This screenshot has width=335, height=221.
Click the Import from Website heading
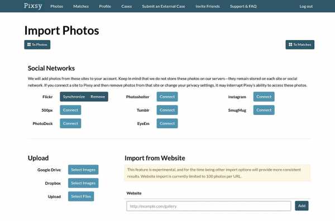coord(155,158)
